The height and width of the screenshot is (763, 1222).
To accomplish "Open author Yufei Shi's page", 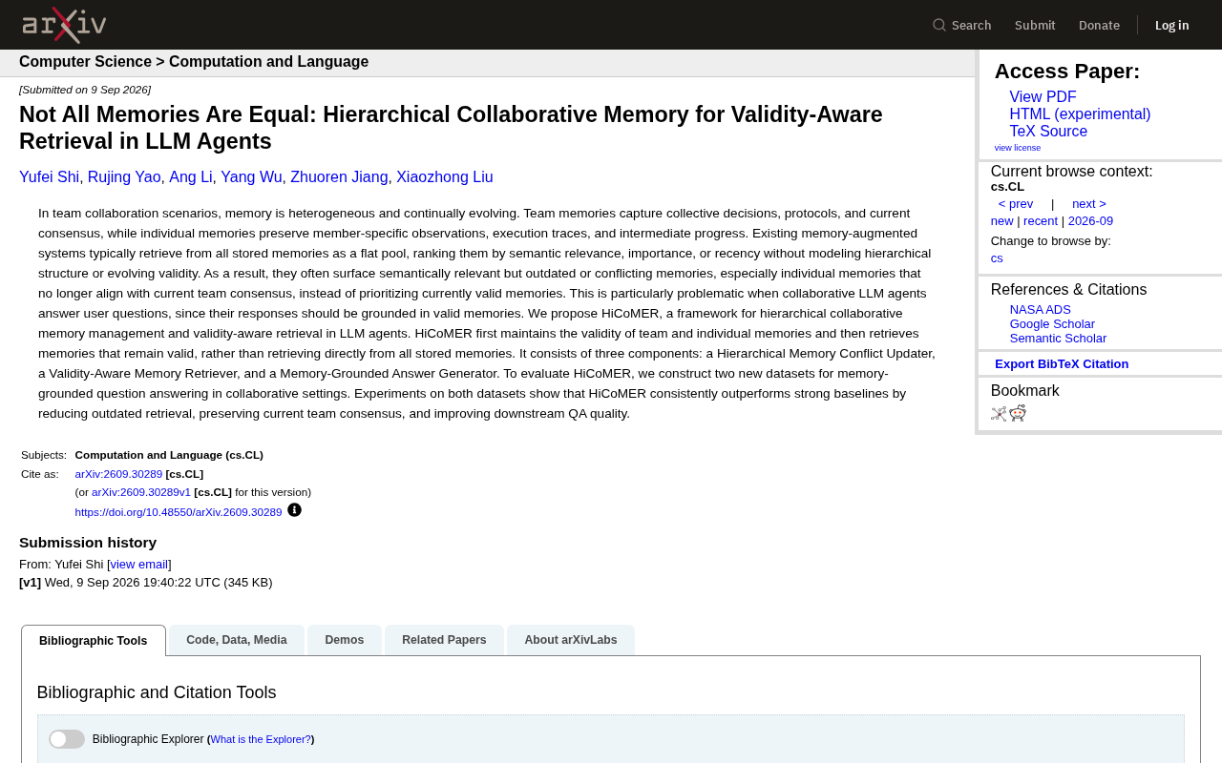I will tap(50, 177).
